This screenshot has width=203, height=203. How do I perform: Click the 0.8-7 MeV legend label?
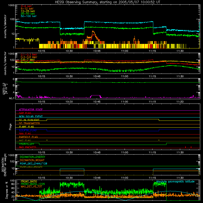28,60
